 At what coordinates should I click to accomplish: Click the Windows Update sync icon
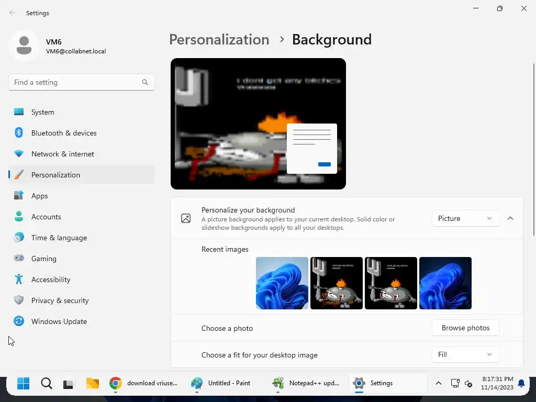click(19, 321)
